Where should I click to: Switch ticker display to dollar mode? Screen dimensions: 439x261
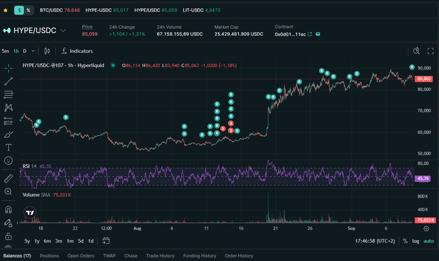(19, 10)
